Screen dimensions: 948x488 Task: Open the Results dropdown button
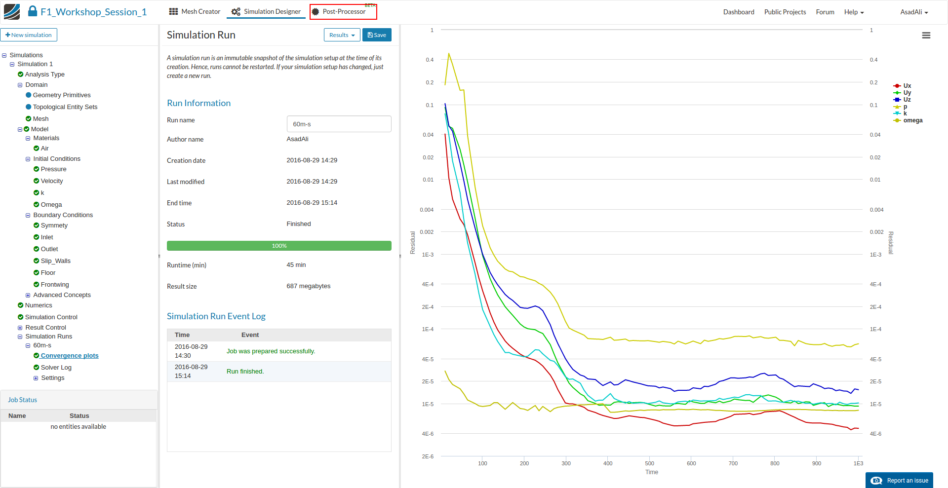click(342, 35)
